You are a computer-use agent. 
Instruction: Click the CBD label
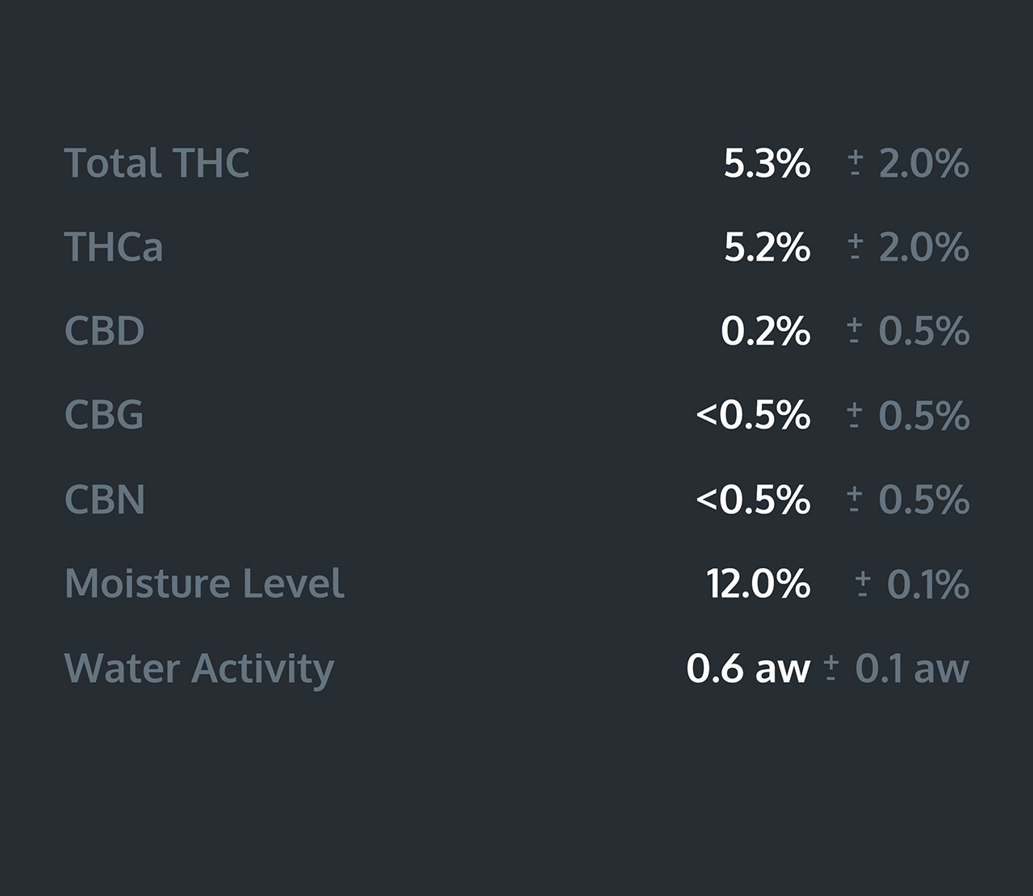104,331
